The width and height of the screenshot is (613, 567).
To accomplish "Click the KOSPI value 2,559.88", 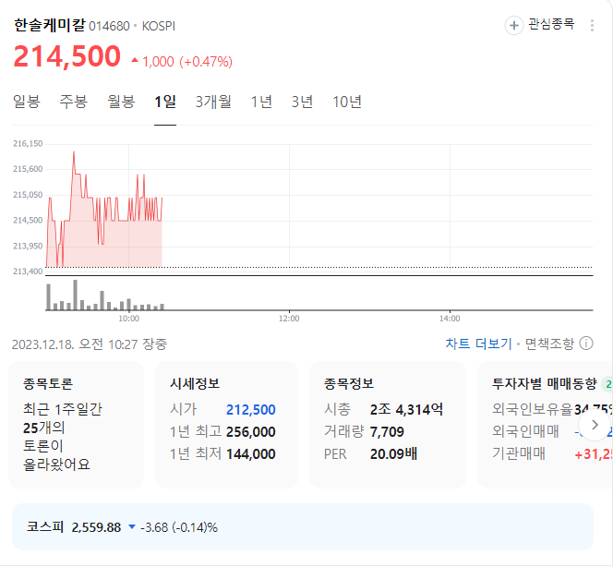I will point(96,527).
